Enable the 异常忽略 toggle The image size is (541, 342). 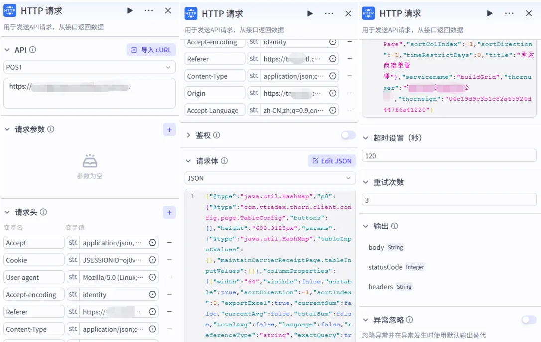(x=529, y=320)
